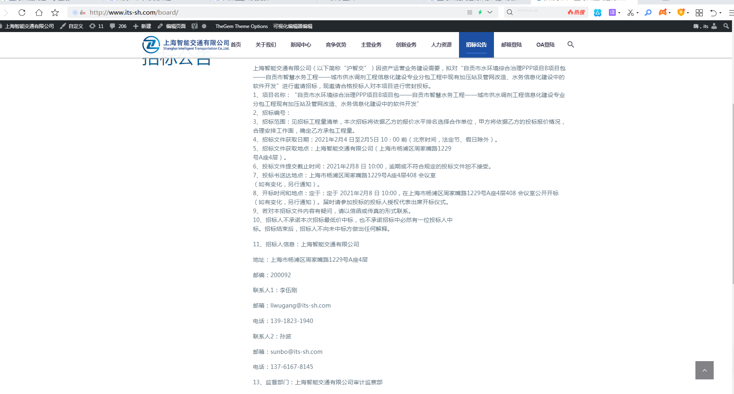This screenshot has height=394, width=734.
Task: Go to the browser home page
Action: (39, 13)
